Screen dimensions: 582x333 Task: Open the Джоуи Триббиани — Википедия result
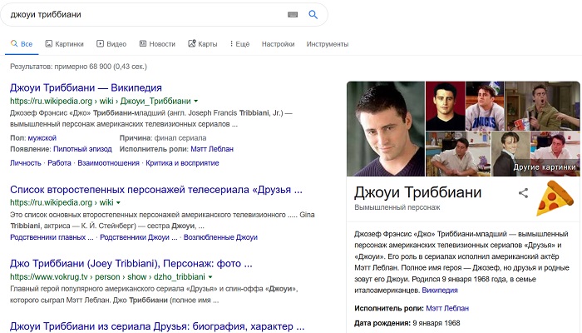pyautogui.click(x=86, y=87)
